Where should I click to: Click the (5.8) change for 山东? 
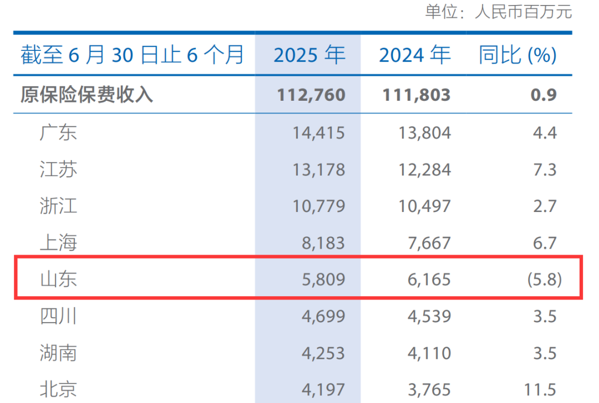click(545, 280)
